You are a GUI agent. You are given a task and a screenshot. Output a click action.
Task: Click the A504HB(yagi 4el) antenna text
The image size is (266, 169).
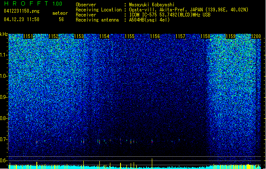point(149,20)
